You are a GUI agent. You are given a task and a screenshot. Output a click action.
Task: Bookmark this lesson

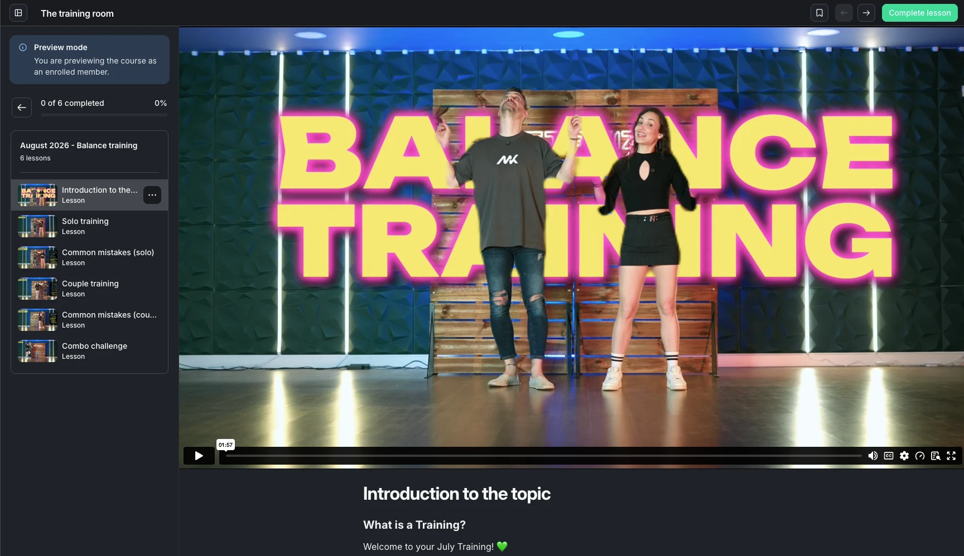click(820, 13)
